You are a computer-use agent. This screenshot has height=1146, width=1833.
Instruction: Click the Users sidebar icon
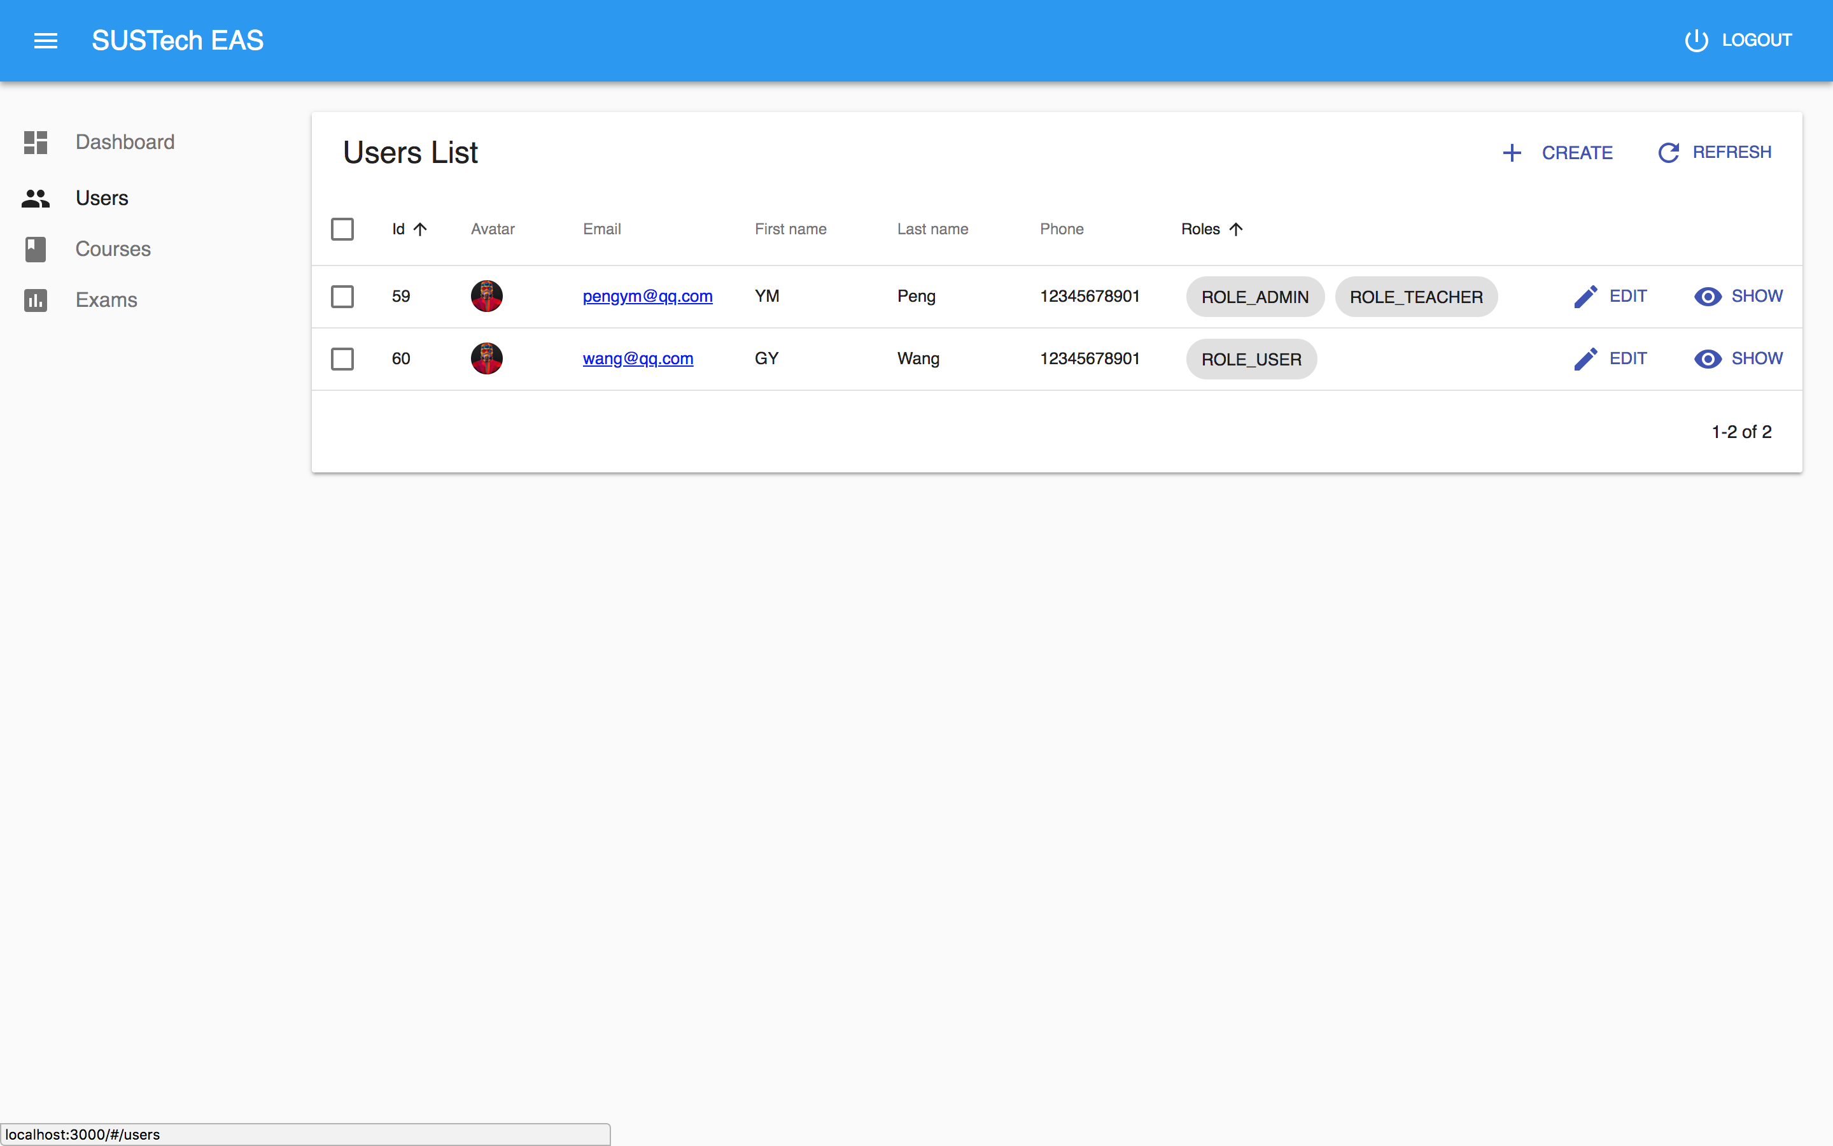coord(36,198)
